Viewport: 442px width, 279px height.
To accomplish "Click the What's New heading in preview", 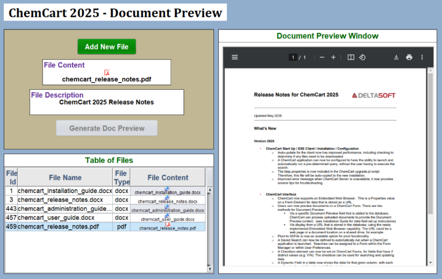I will click(265, 128).
